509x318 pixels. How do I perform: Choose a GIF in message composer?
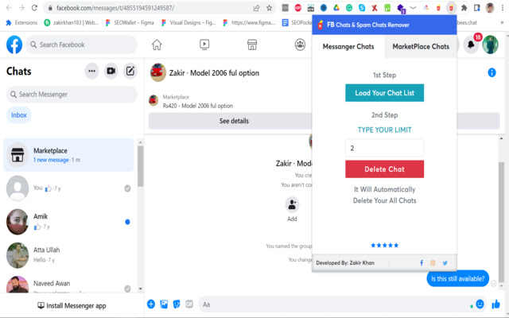click(x=189, y=304)
